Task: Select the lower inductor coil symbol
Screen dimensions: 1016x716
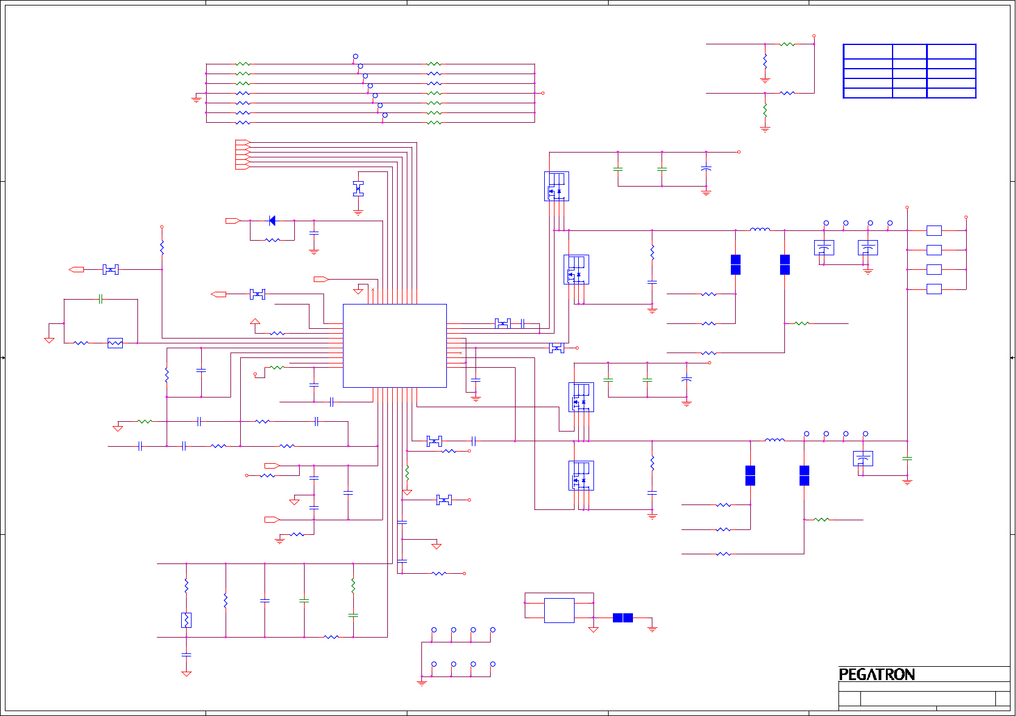Action: click(775, 439)
